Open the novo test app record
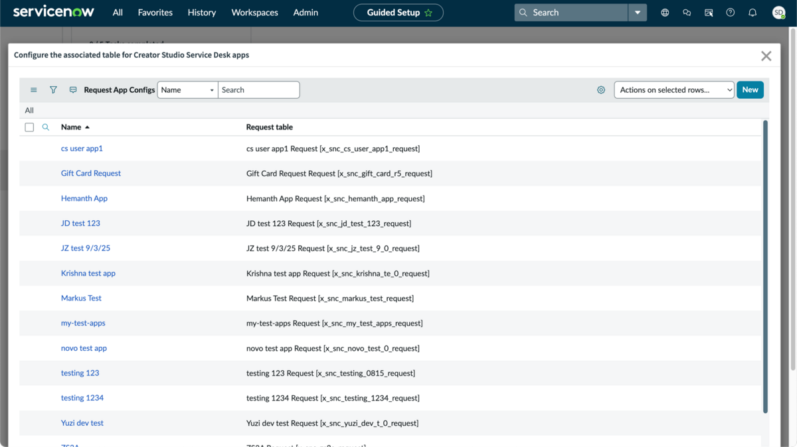Image resolution: width=797 pixels, height=447 pixels. pos(84,348)
